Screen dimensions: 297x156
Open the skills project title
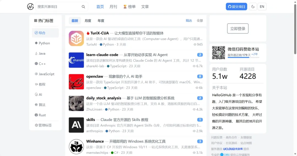pos(90,120)
